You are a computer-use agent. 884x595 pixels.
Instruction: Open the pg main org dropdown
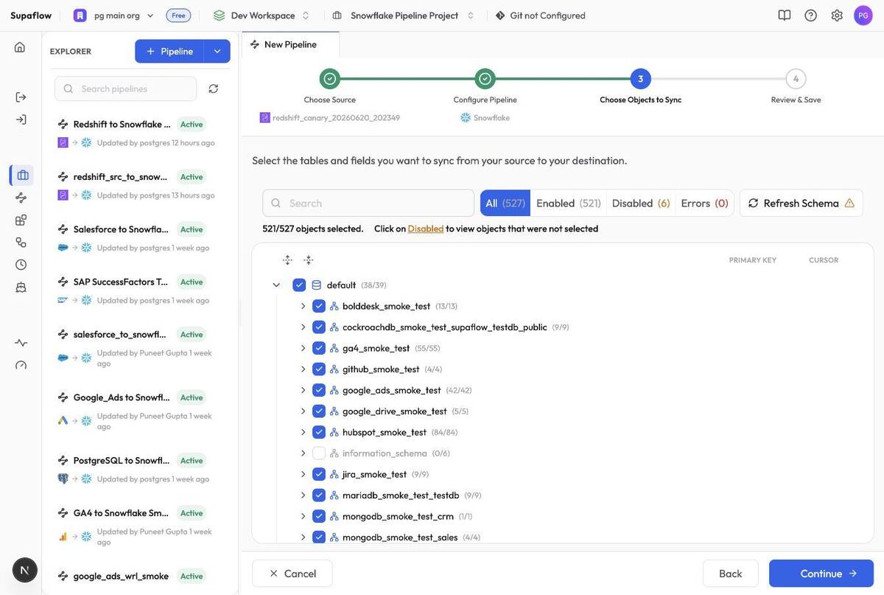[x=114, y=15]
